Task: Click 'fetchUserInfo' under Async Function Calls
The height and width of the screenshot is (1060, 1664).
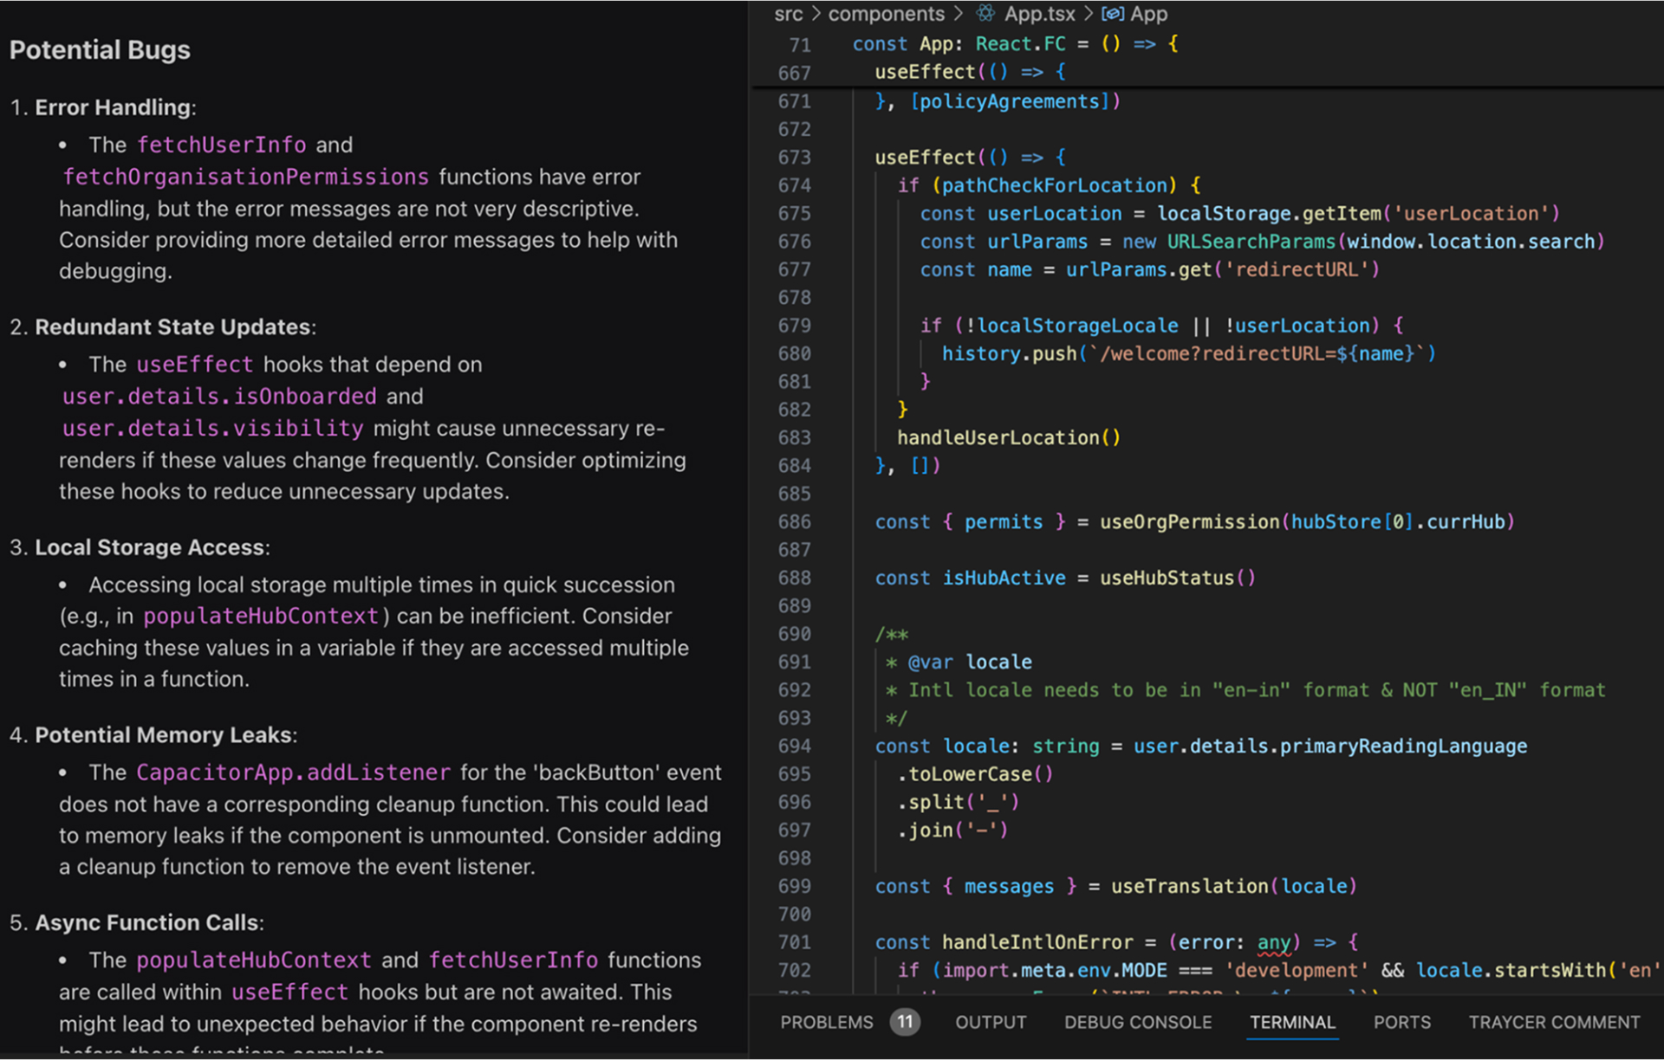Action: point(513,960)
